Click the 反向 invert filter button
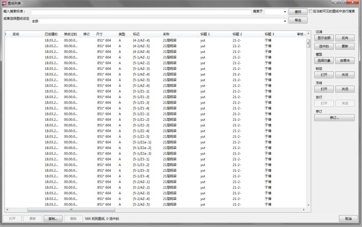 pos(345,38)
